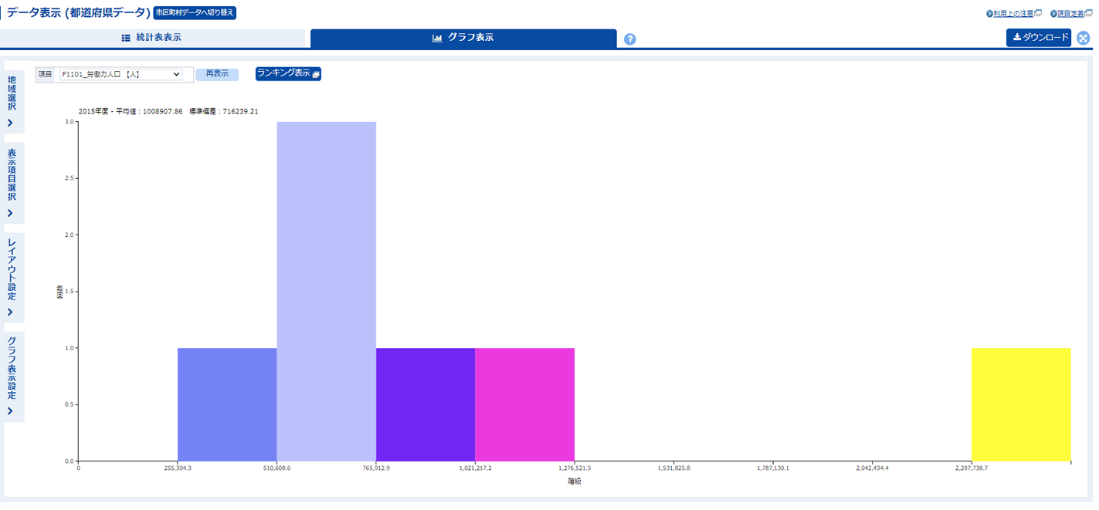This screenshot has width=1099, height=510.
Task: Click the deep purple histogram bar
Action: pyautogui.click(x=426, y=404)
